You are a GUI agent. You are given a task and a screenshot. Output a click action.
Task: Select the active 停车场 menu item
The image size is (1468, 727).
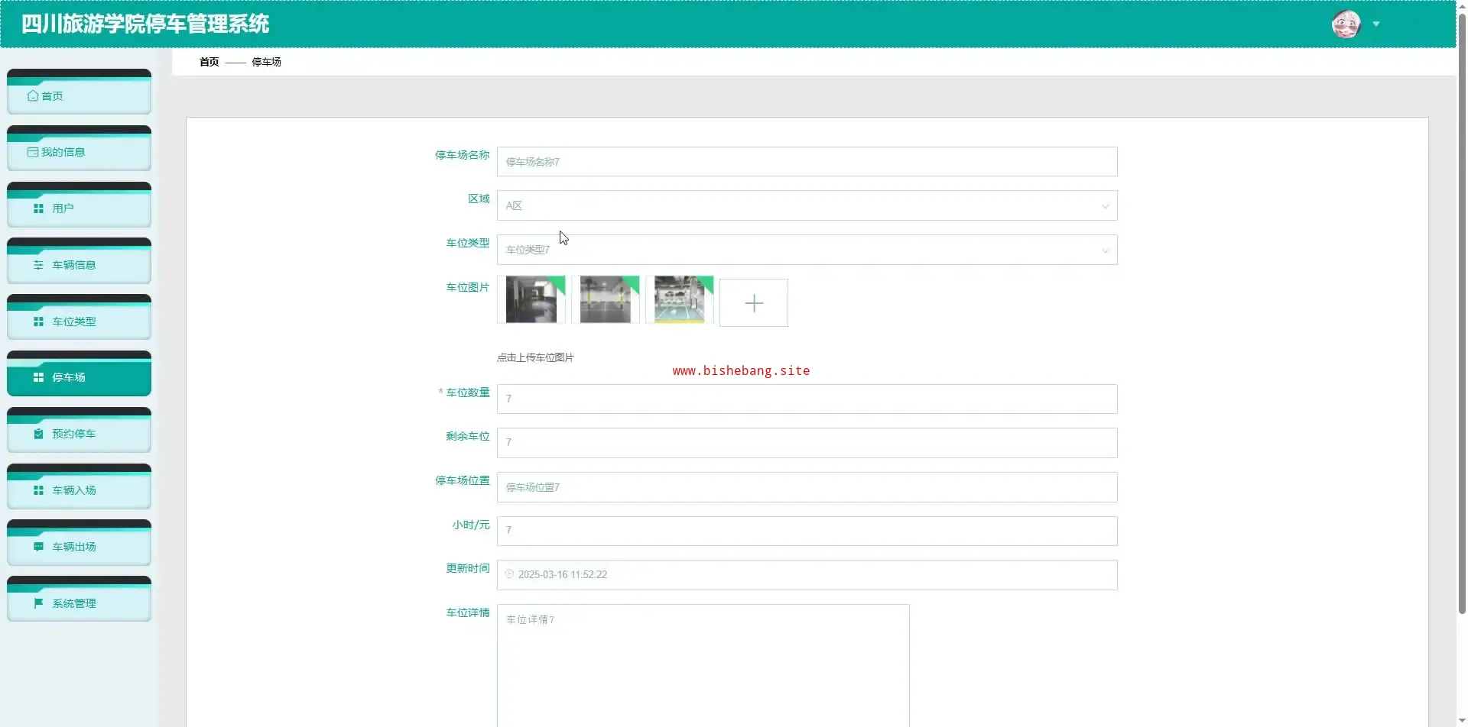79,373
